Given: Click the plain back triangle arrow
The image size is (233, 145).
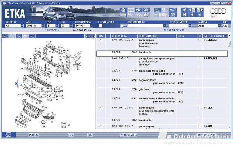Looking at the screenshot, I should (x=200, y=14).
